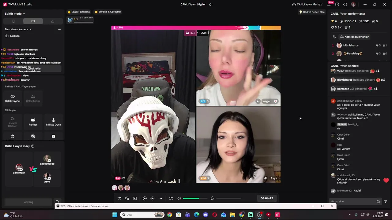The height and width of the screenshot is (220, 392).
Task: Select BakeMask in the match panel
Action: (19, 169)
